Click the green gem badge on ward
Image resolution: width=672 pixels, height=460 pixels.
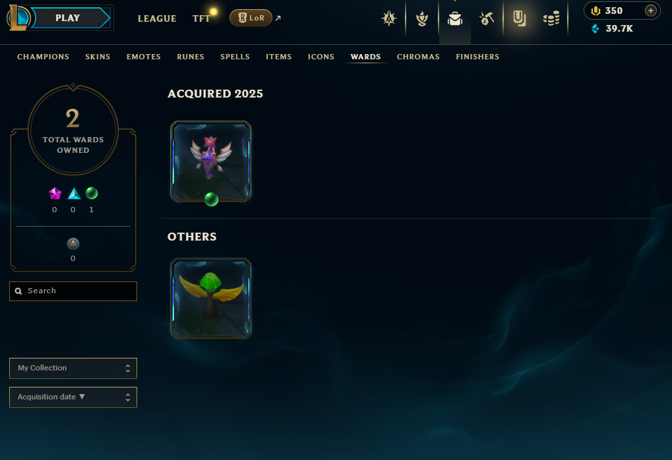pos(211,199)
